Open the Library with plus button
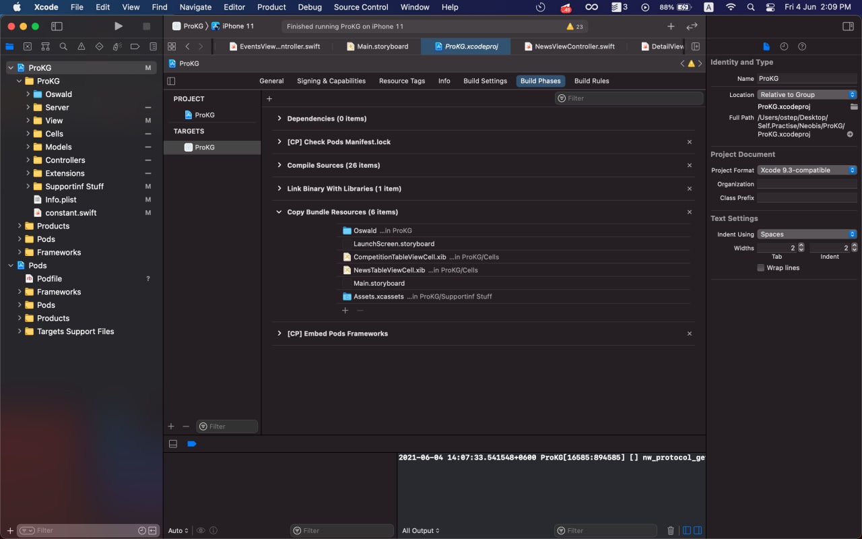 (671, 26)
